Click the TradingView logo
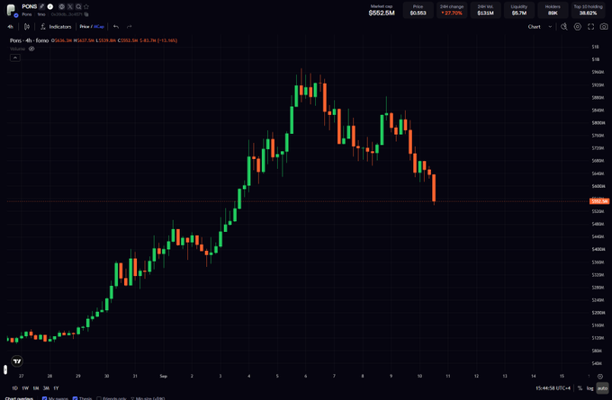Image resolution: width=612 pixels, height=400 pixels. click(x=17, y=361)
